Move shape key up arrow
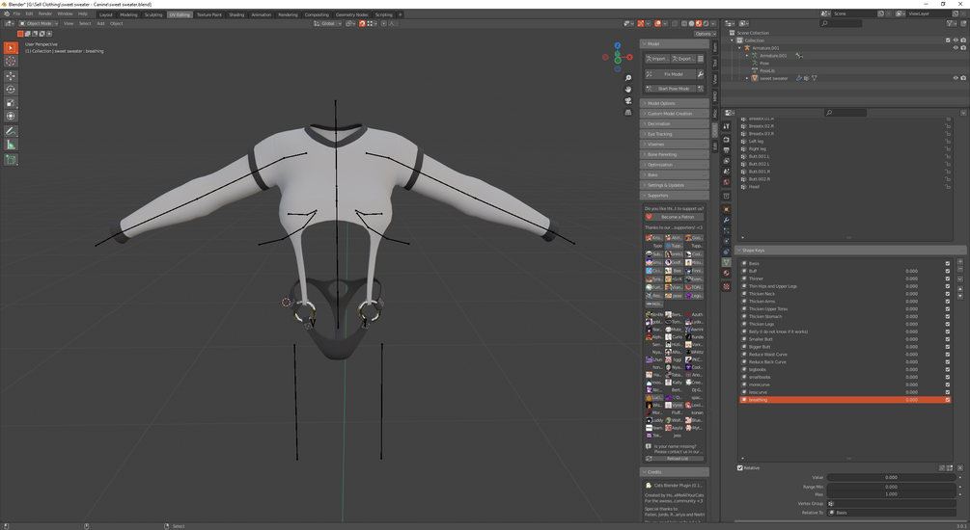The image size is (970, 530). tap(960, 288)
